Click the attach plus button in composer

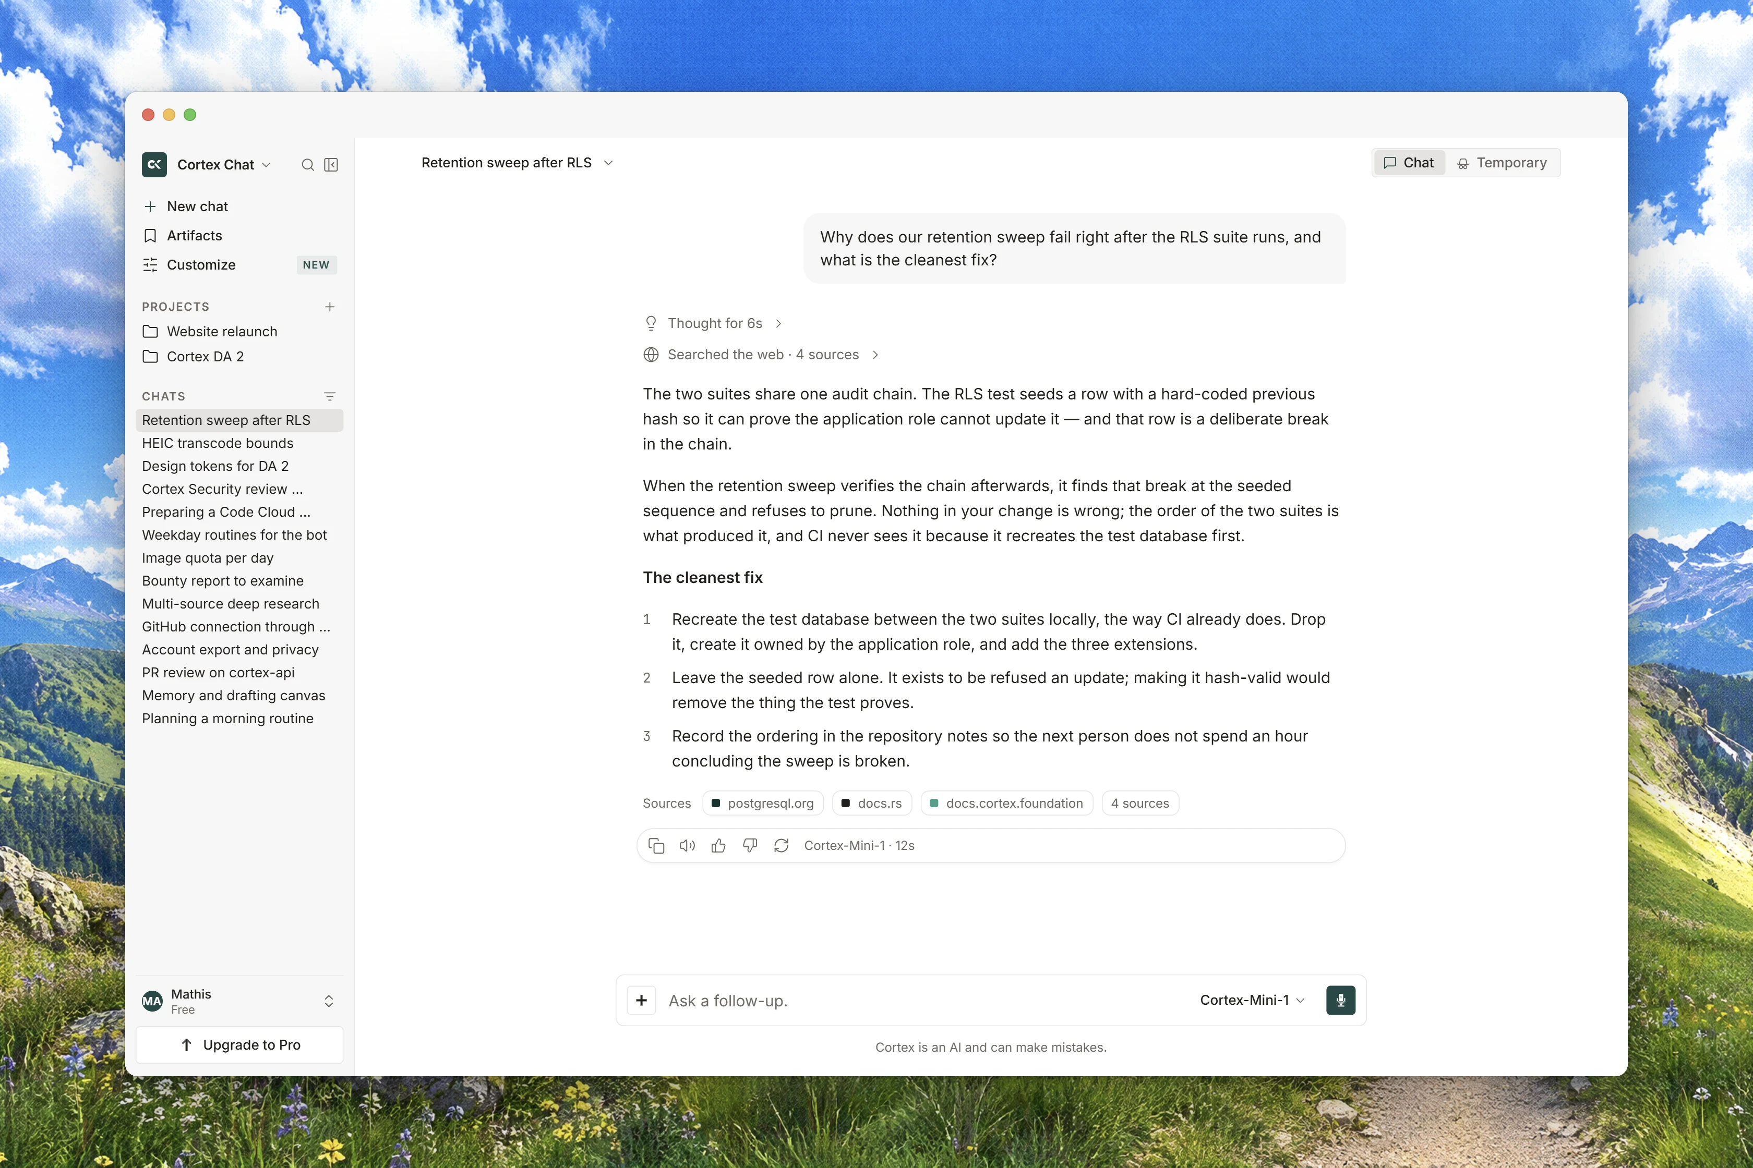pyautogui.click(x=641, y=1001)
